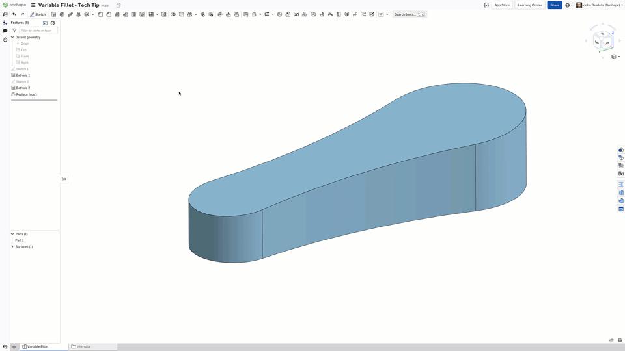Click the Redo arrow icon
625x351 pixels.
(x=22, y=14)
